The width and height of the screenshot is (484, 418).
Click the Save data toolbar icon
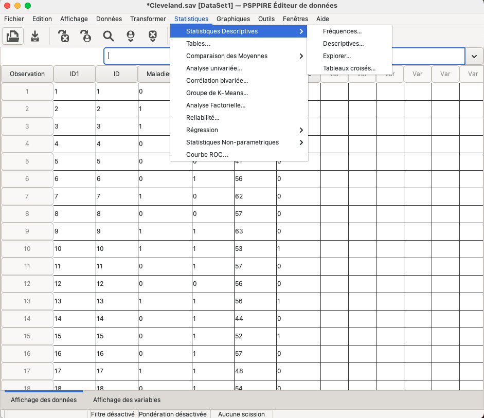(35, 36)
